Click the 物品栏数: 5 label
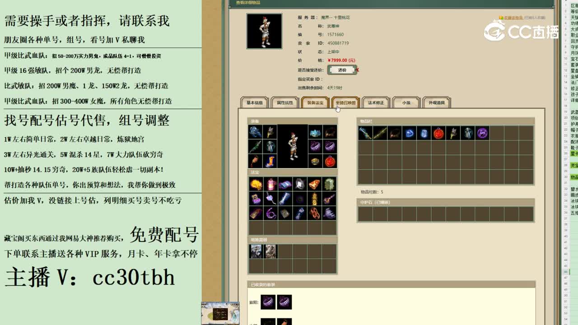 [x=372, y=192]
